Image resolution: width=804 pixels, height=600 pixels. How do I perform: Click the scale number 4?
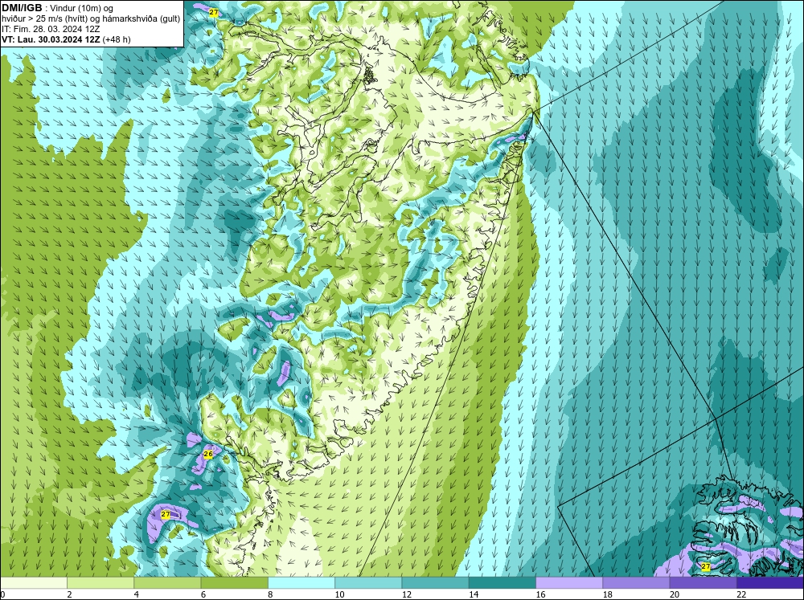137,594
